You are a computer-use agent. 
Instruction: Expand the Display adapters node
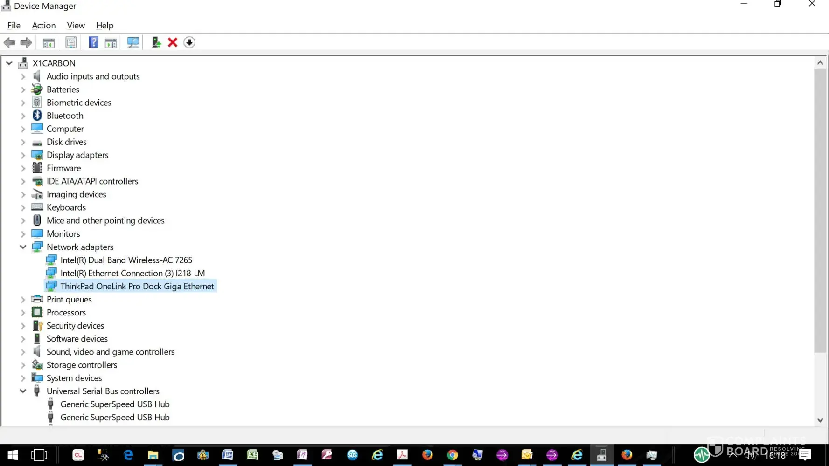point(23,155)
